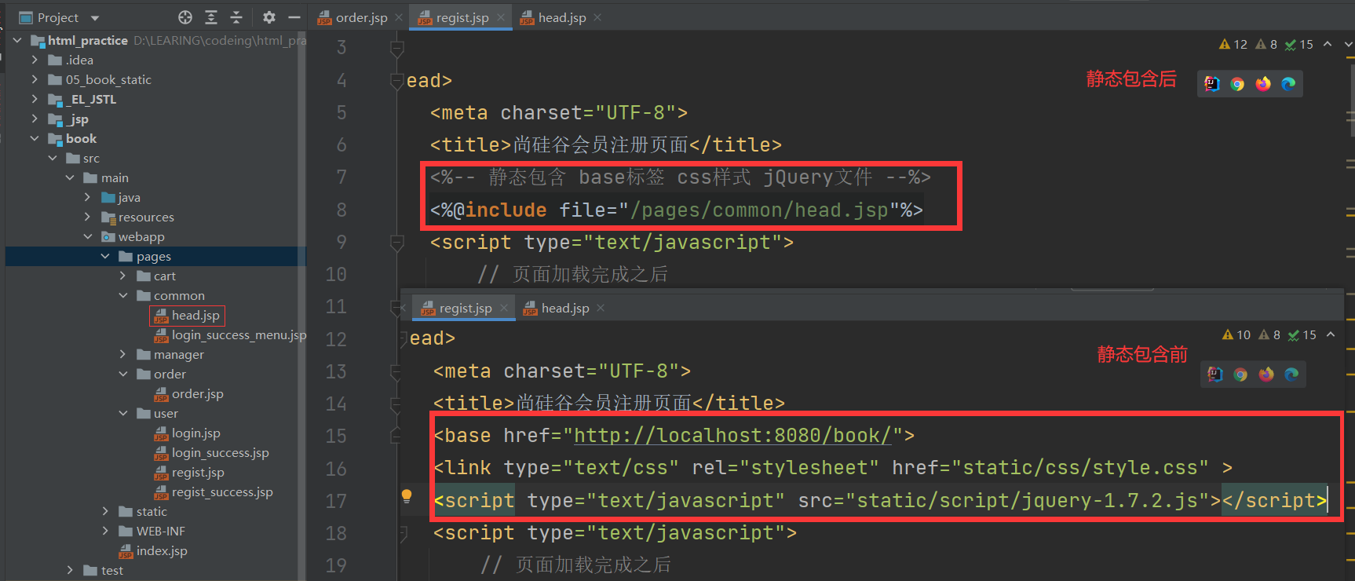Expand the .idea folder
This screenshot has width=1355, height=581.
click(x=35, y=60)
